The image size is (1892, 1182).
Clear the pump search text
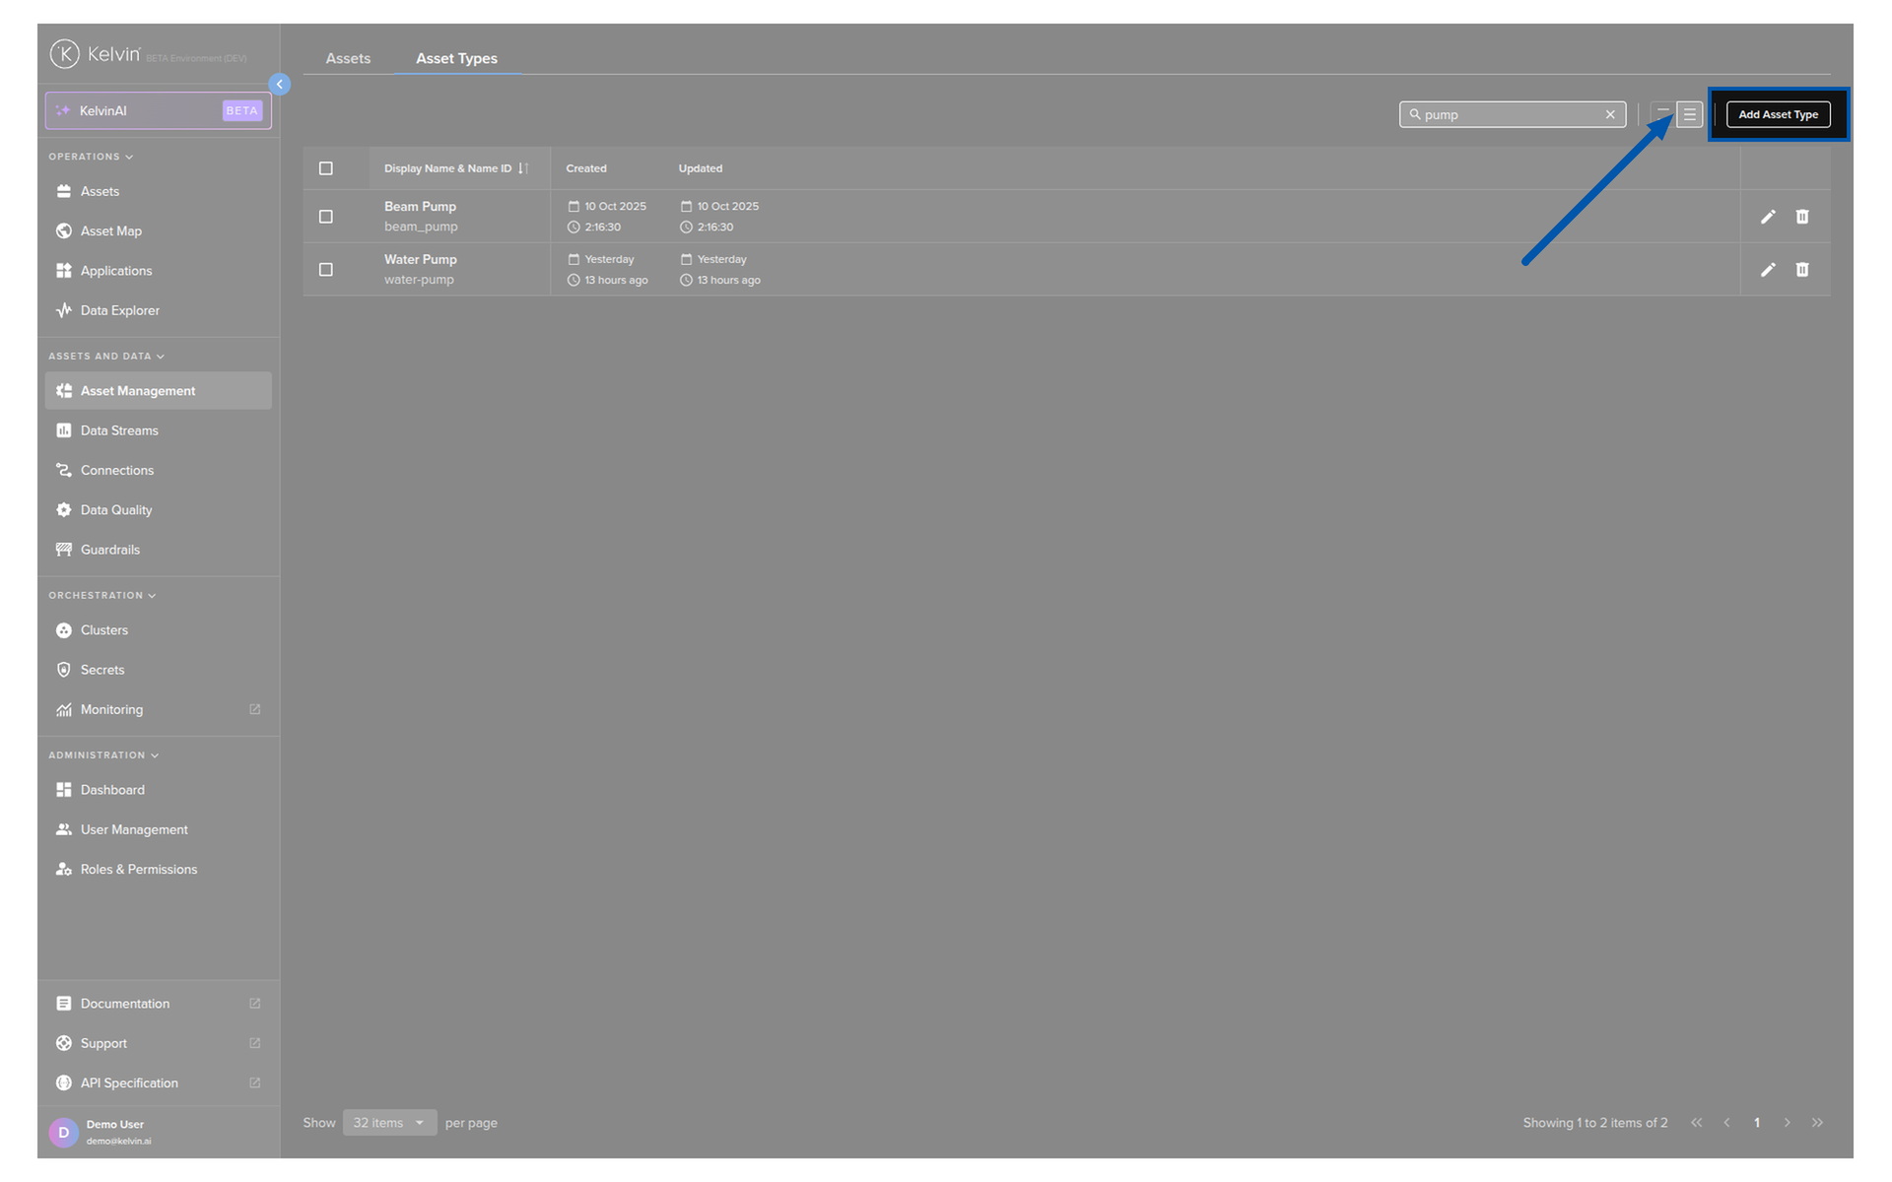point(1610,115)
